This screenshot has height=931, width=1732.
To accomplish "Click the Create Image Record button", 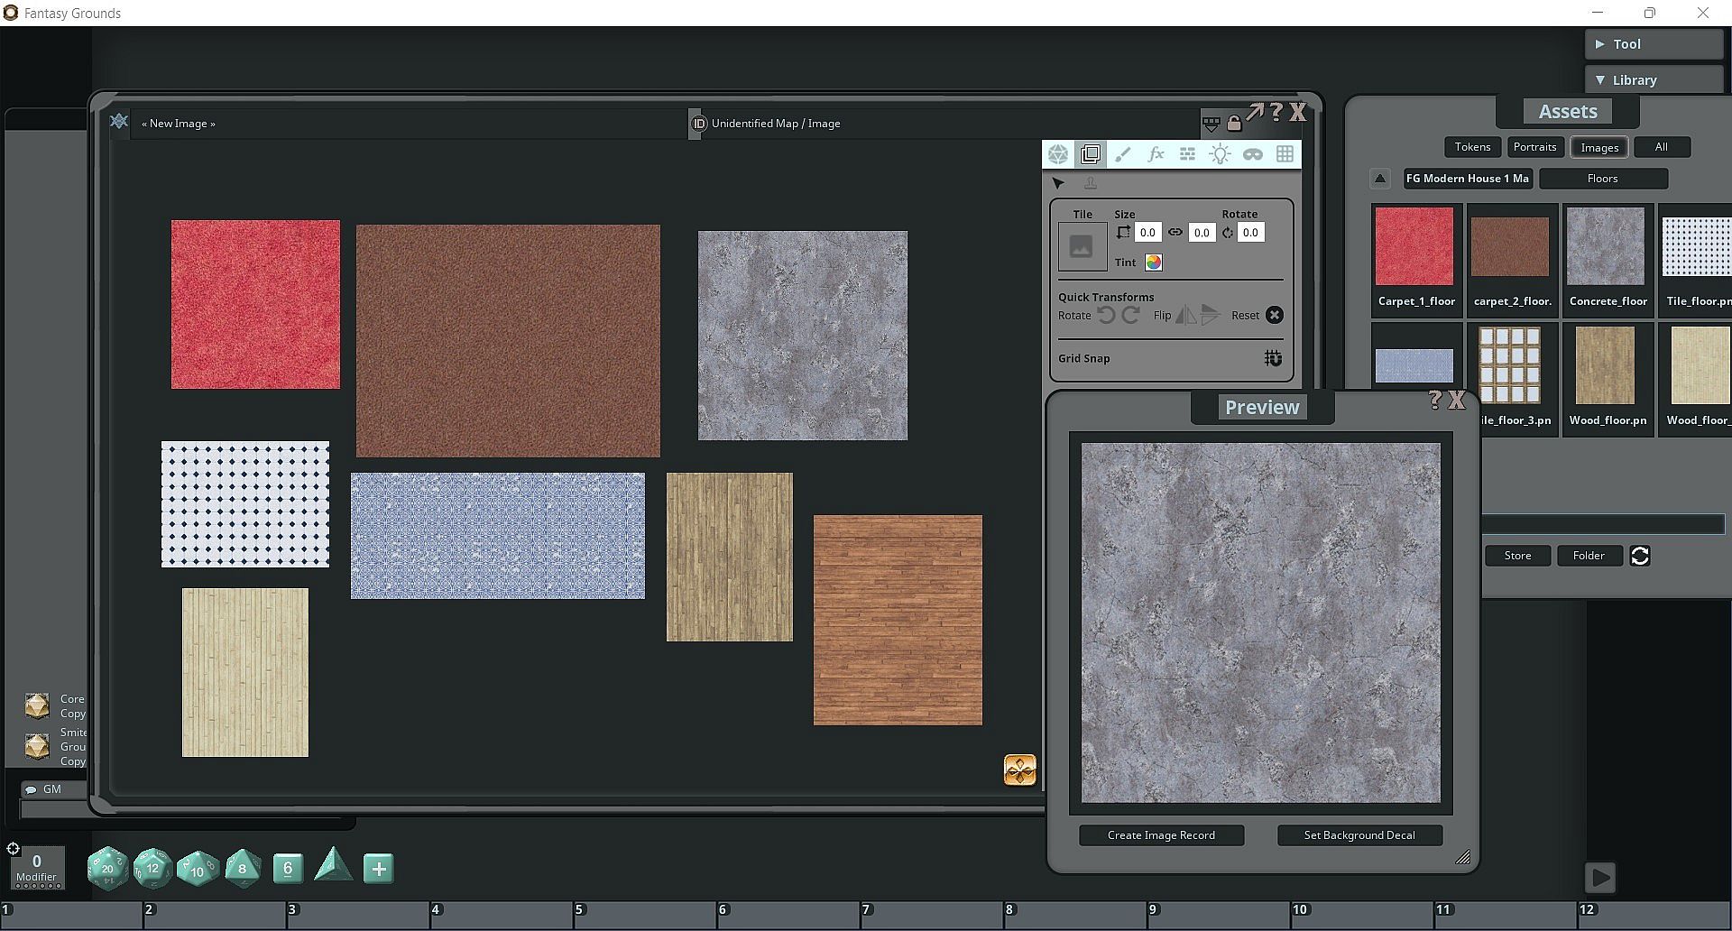I will 1161,835.
